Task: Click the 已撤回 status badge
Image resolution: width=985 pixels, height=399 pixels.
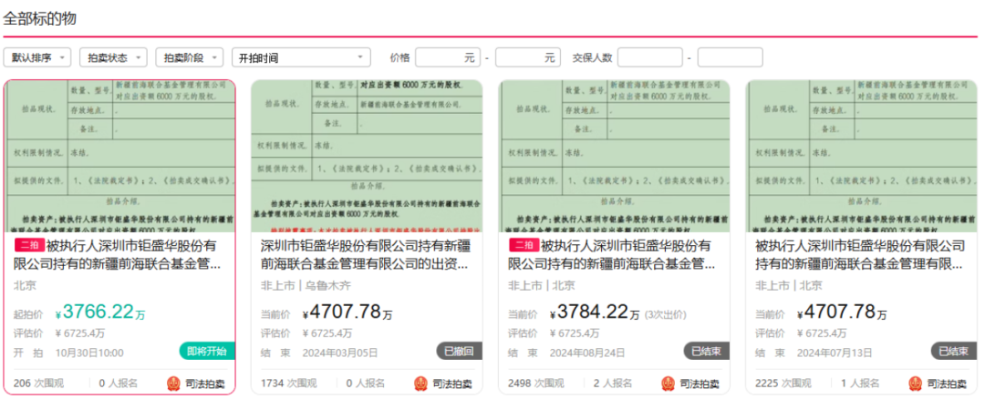Action: [x=459, y=352]
